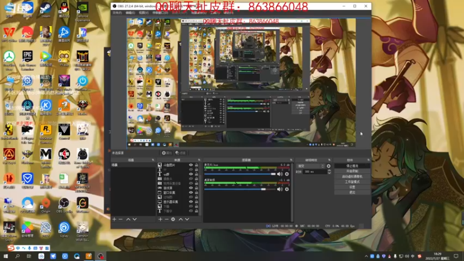
Task: Open 场景集合(S) menu in OBS
Action: click(198, 13)
